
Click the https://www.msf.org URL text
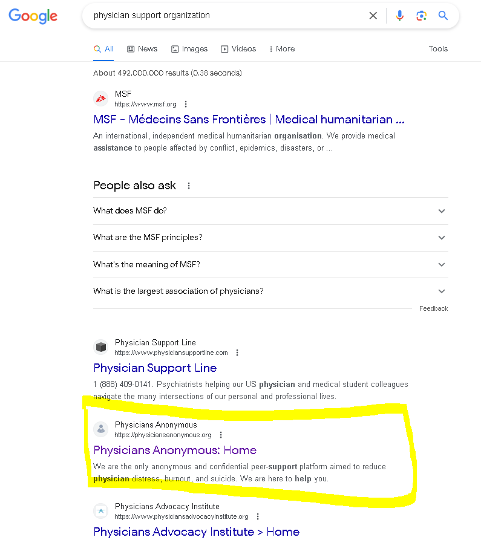click(x=146, y=104)
